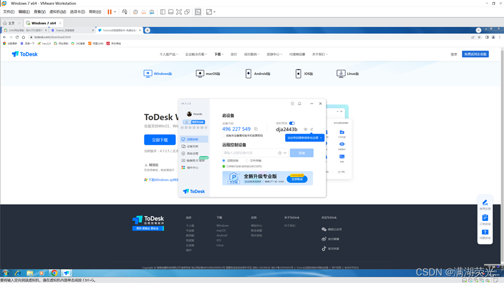Switch to 2345网址导航 browser tab
Screen dimensions: 504x283
25,30
